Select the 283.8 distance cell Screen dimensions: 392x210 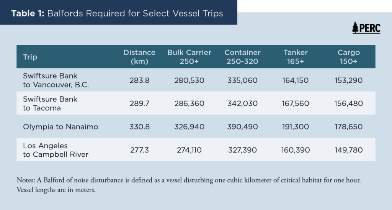pyautogui.click(x=139, y=80)
